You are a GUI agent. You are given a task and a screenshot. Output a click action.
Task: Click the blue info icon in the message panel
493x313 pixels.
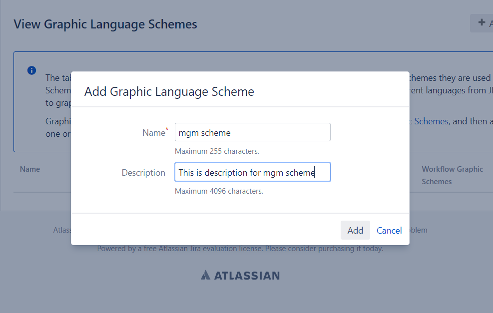31,70
